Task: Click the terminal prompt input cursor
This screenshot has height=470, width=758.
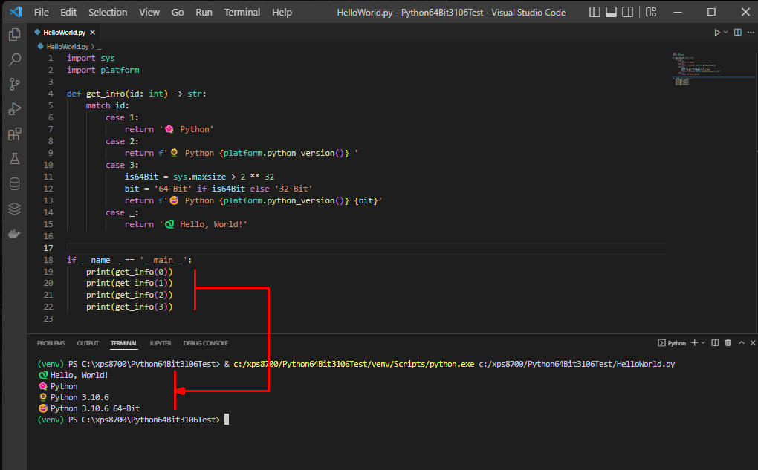Action: 227,420
